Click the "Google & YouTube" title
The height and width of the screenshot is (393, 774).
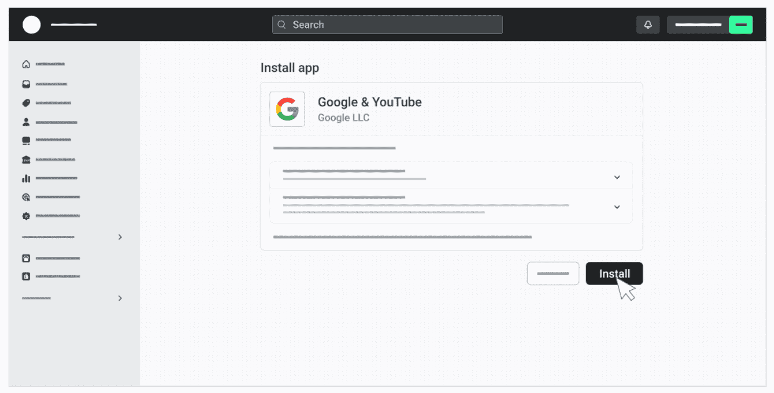point(370,102)
